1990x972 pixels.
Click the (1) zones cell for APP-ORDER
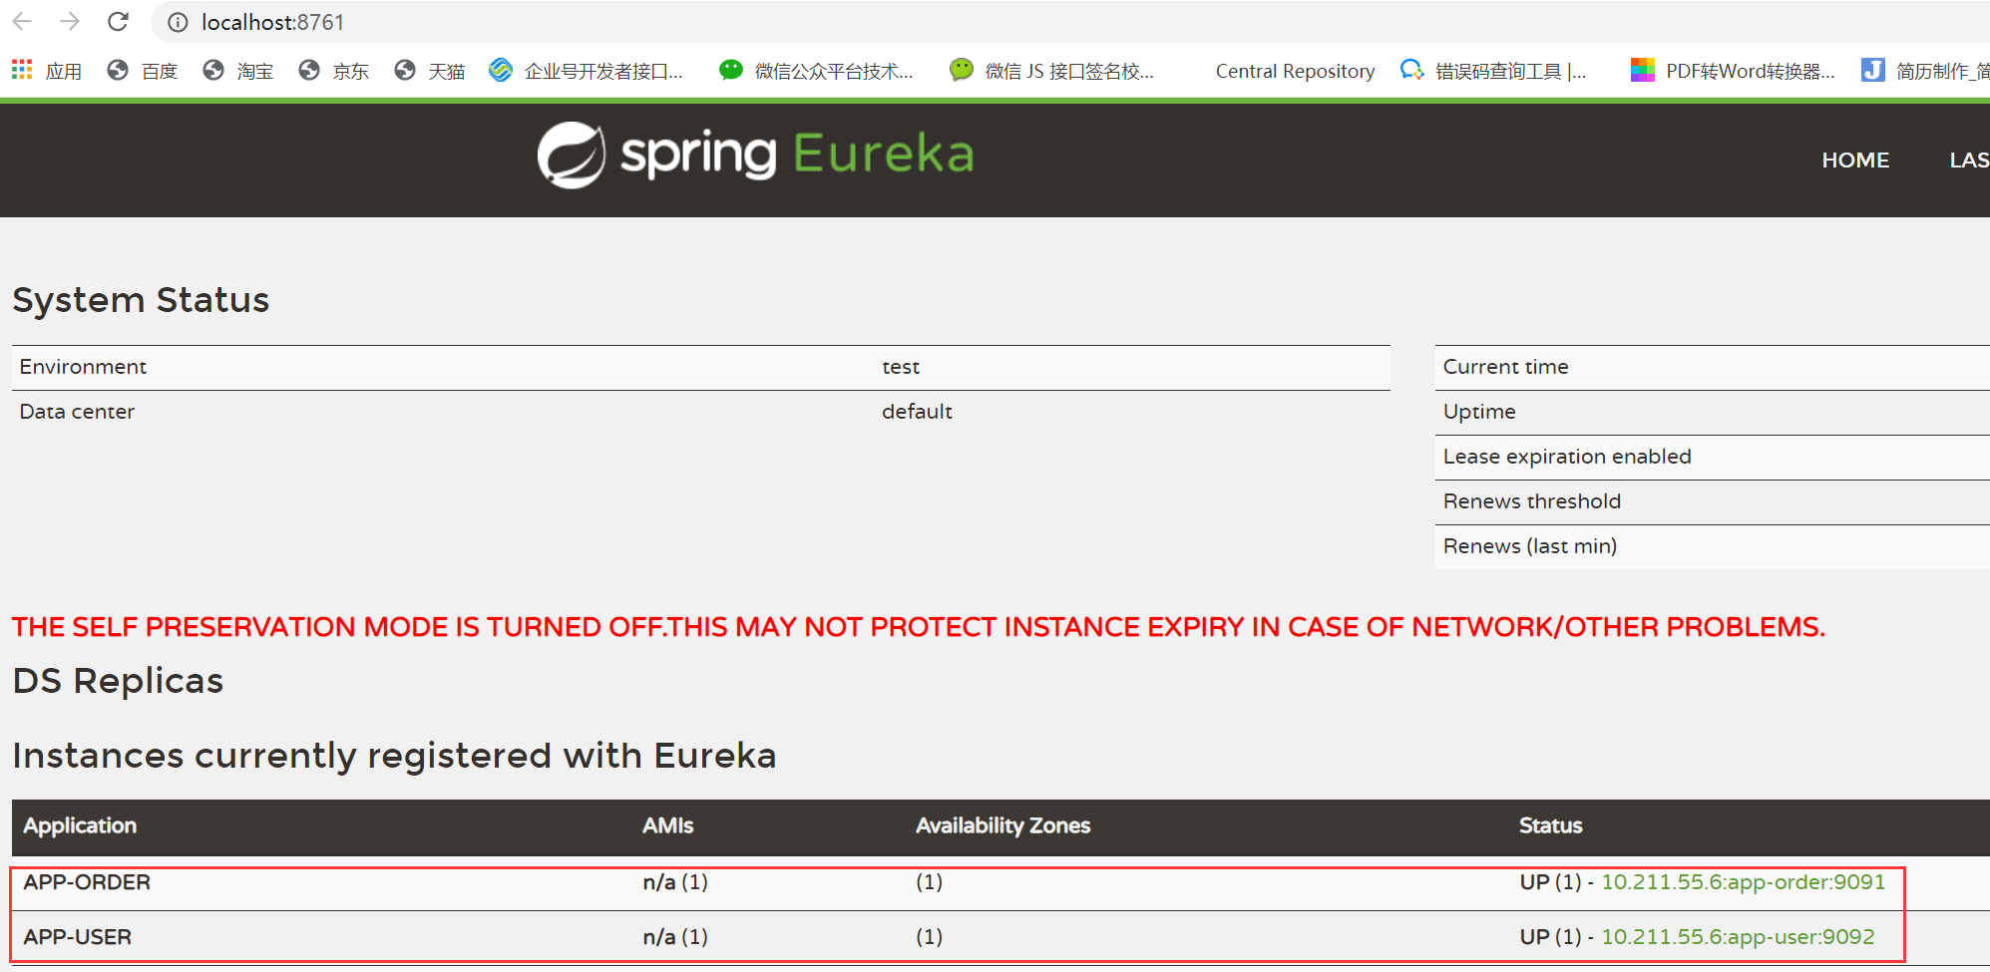click(x=929, y=882)
